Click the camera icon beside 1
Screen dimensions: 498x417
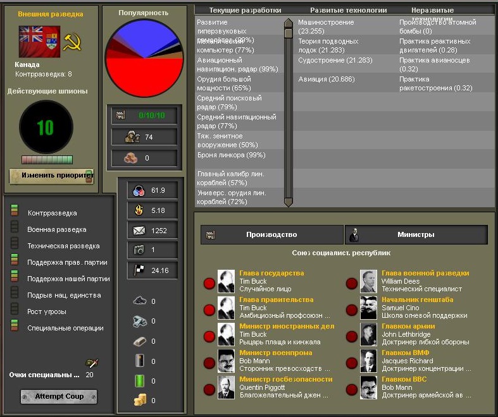pos(139,250)
